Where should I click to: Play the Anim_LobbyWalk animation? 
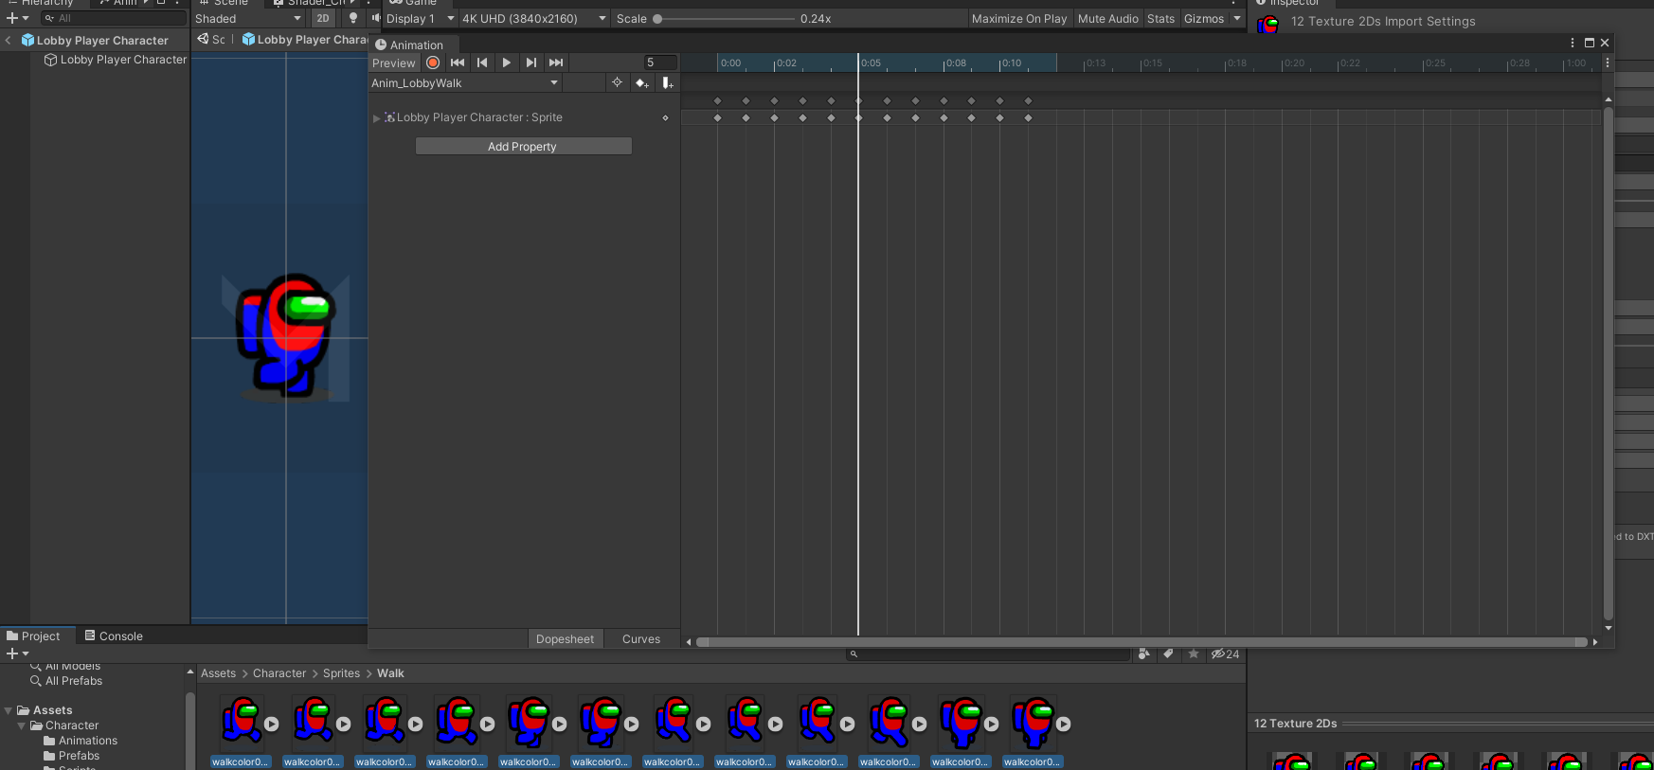507,63
